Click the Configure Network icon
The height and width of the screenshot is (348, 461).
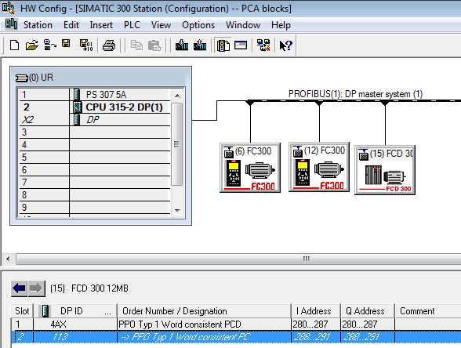coord(263,45)
